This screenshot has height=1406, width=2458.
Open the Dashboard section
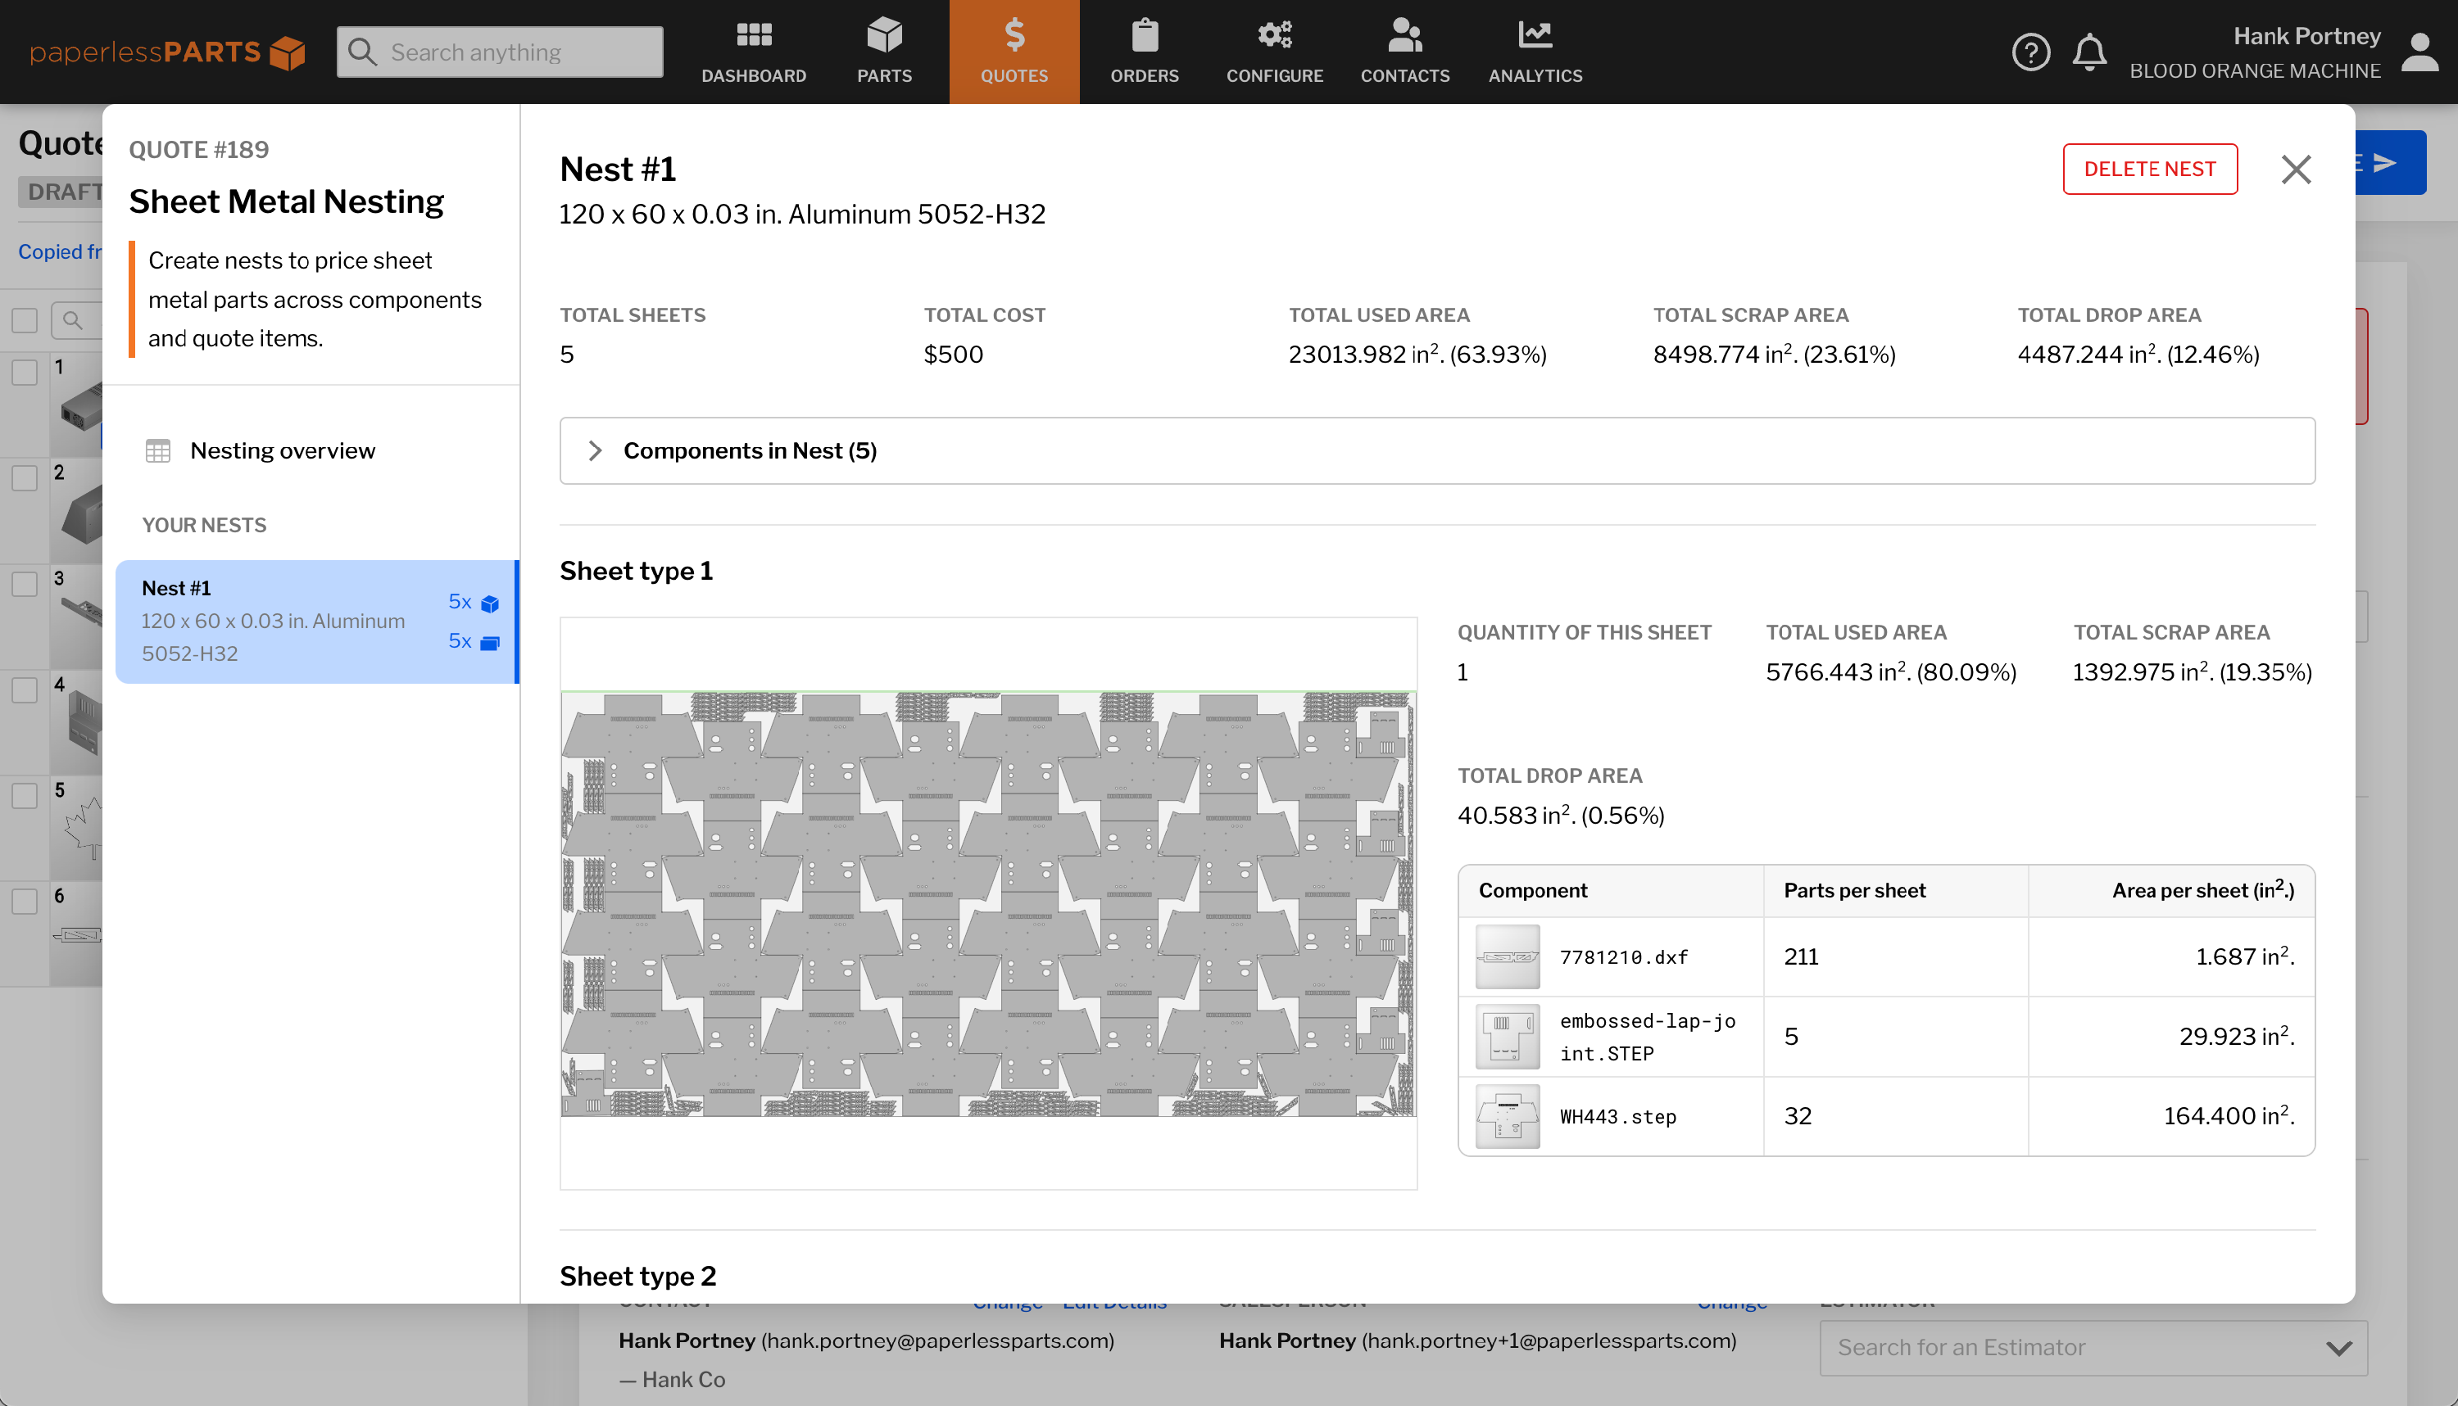coord(755,50)
